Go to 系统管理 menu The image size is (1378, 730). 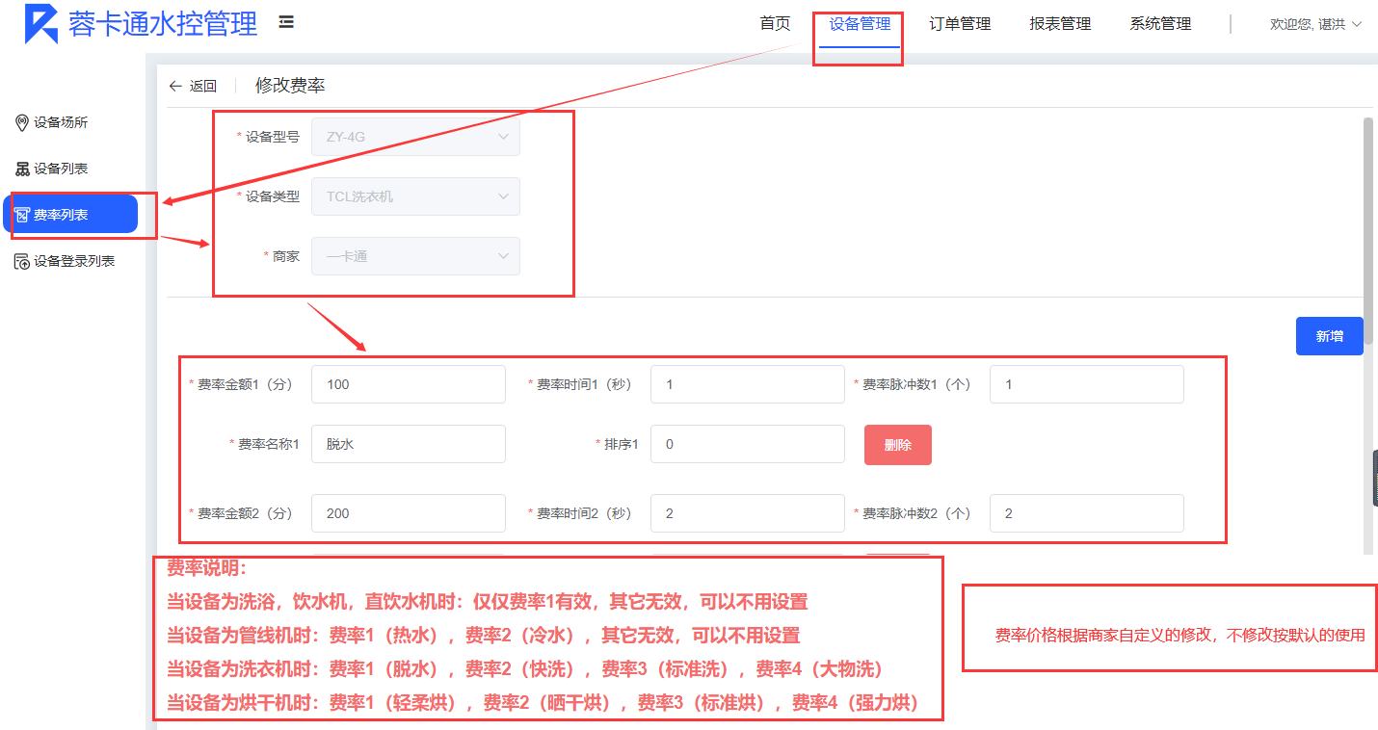point(1160,24)
